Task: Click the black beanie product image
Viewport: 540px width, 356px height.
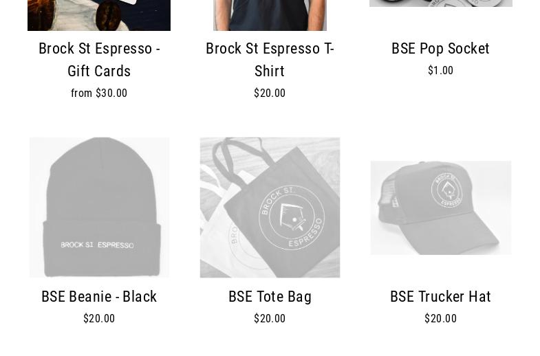Action: tap(99, 208)
